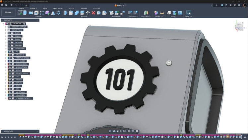Hide the SPEAKER GRILL:1 component
The width and height of the screenshot is (248, 140).
10,73
